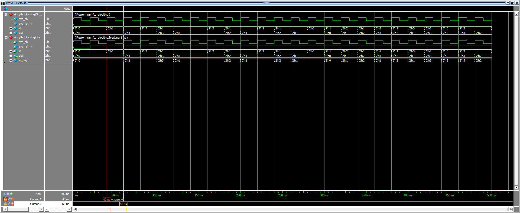Remove Cursor 2 with the red minus icon
520x213 pixels.
(x=12, y=204)
